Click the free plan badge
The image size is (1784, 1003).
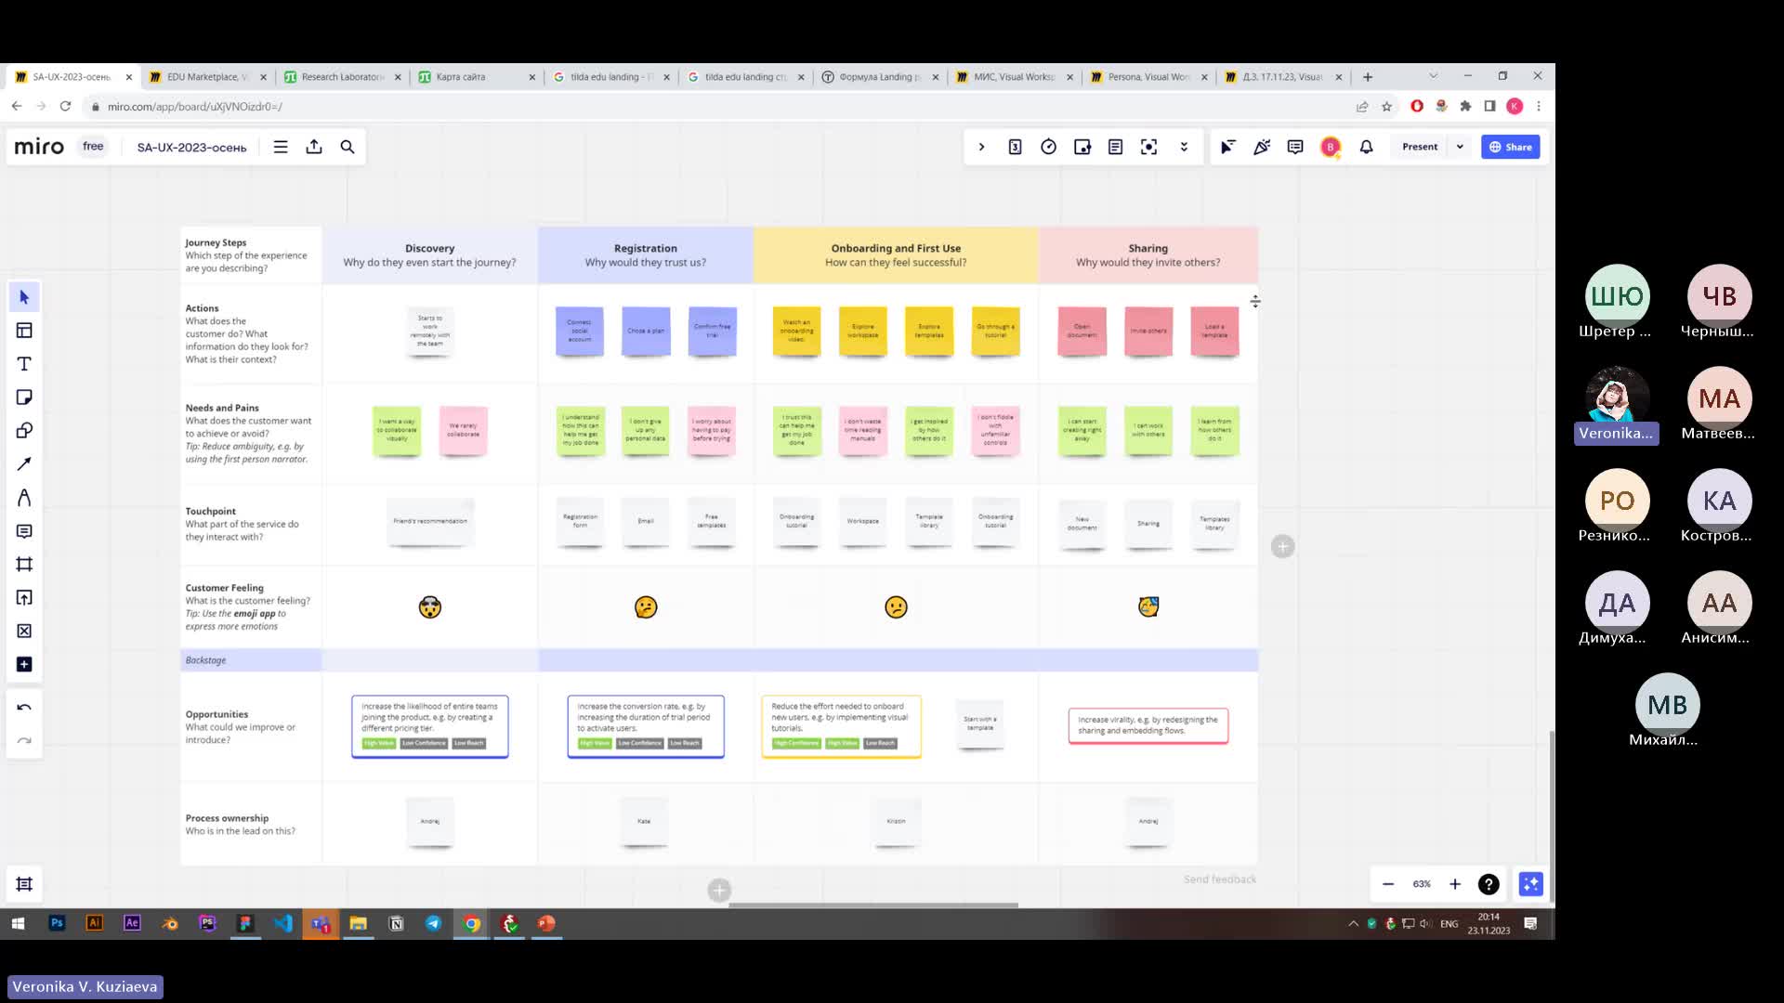pyautogui.click(x=93, y=147)
